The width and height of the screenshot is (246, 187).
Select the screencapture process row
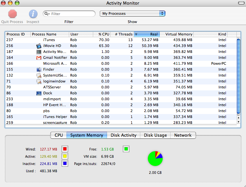[x=121, y=123]
